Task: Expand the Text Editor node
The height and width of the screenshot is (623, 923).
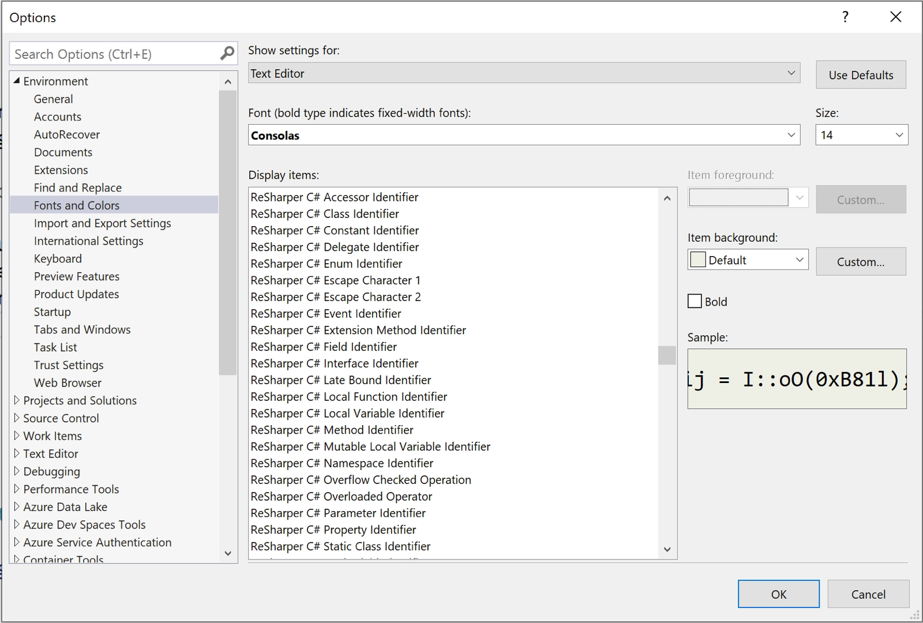Action: [x=17, y=453]
